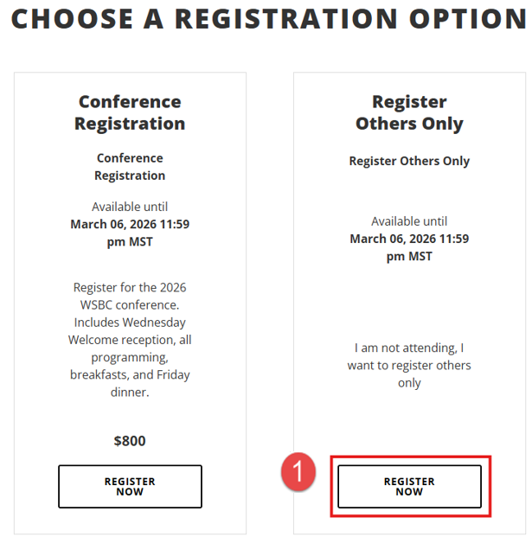This screenshot has height=543, width=532.
Task: Click the small bold Conference Registration subtitle
Action: click(x=130, y=167)
